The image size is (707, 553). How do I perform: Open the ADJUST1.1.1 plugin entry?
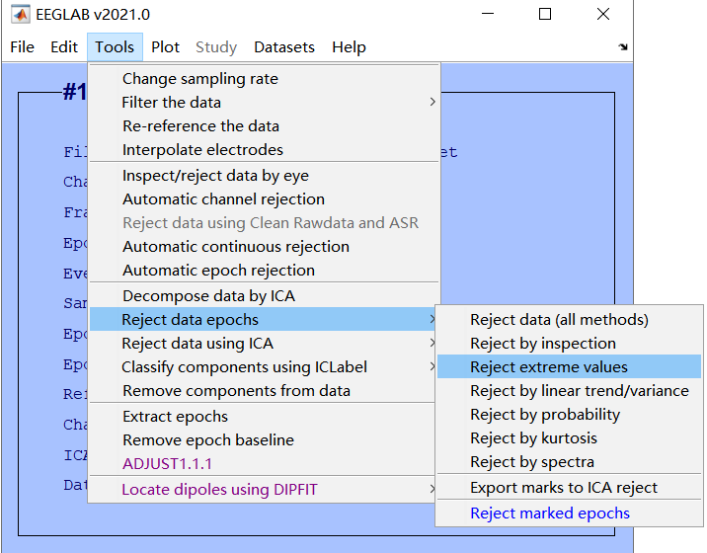point(265,464)
